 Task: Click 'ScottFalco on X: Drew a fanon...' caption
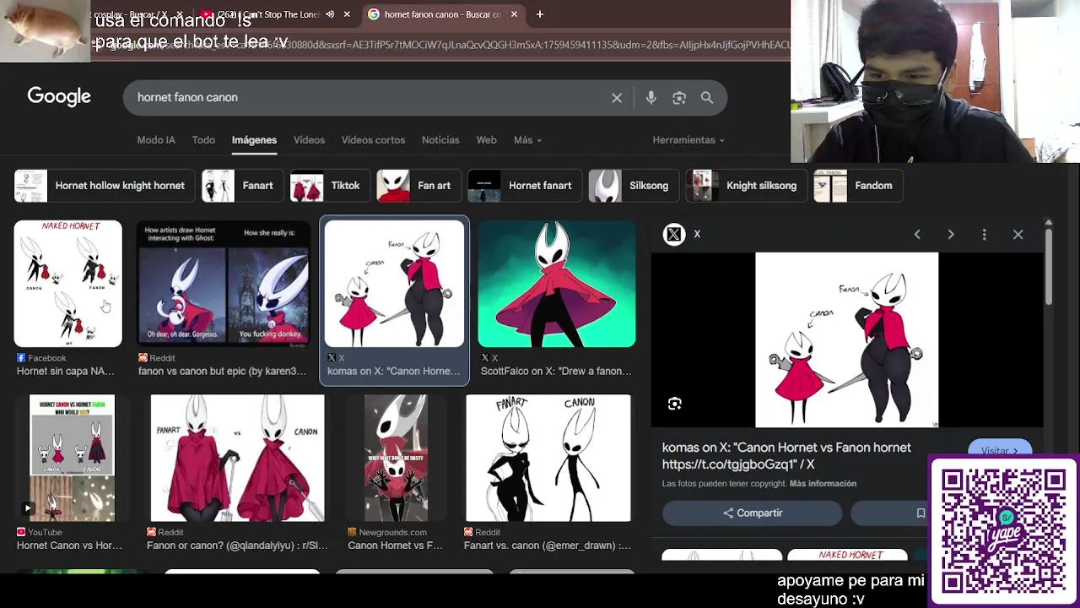556,372
